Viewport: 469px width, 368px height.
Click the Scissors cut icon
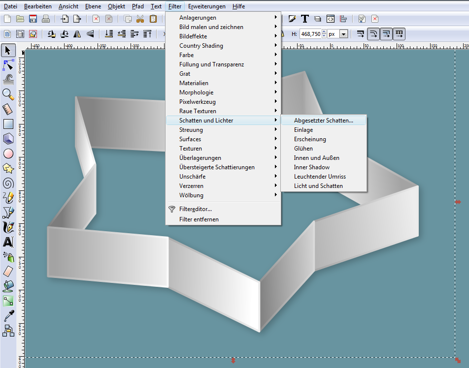[140, 19]
